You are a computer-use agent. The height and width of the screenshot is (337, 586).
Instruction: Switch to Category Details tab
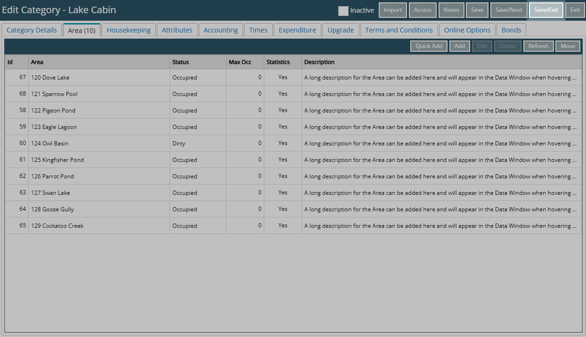tap(32, 30)
